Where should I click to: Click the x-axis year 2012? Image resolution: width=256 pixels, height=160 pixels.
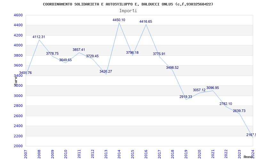(92, 154)
